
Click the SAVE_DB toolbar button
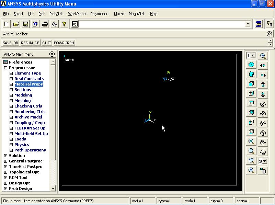pos(11,43)
